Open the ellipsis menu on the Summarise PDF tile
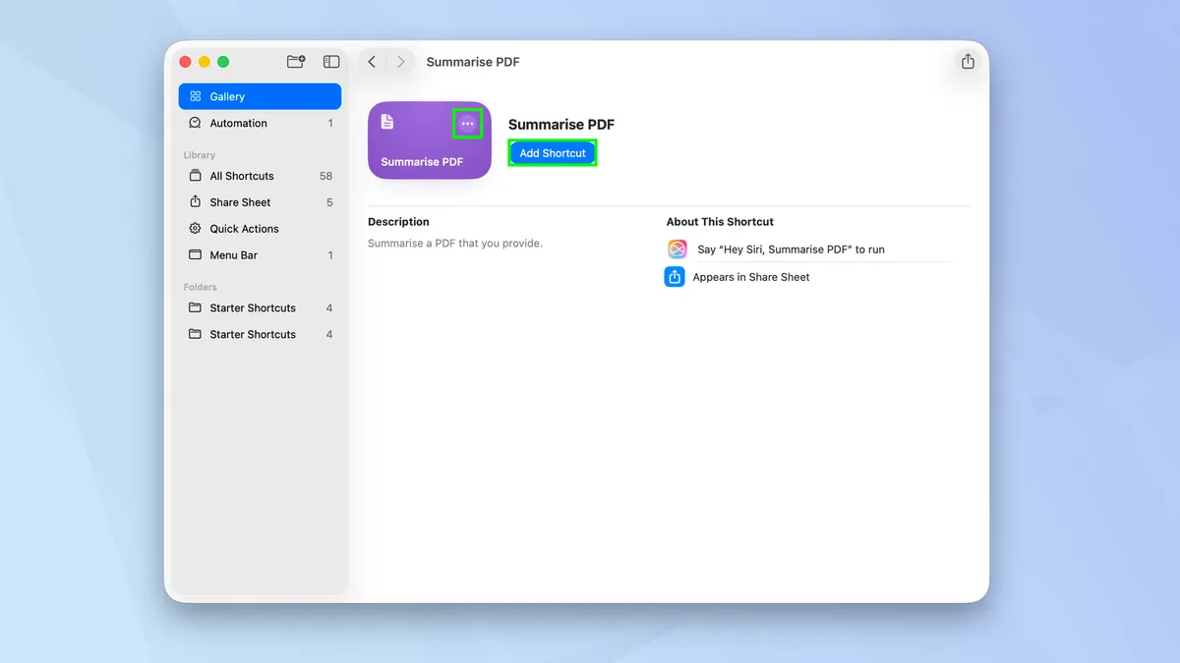 pos(467,123)
